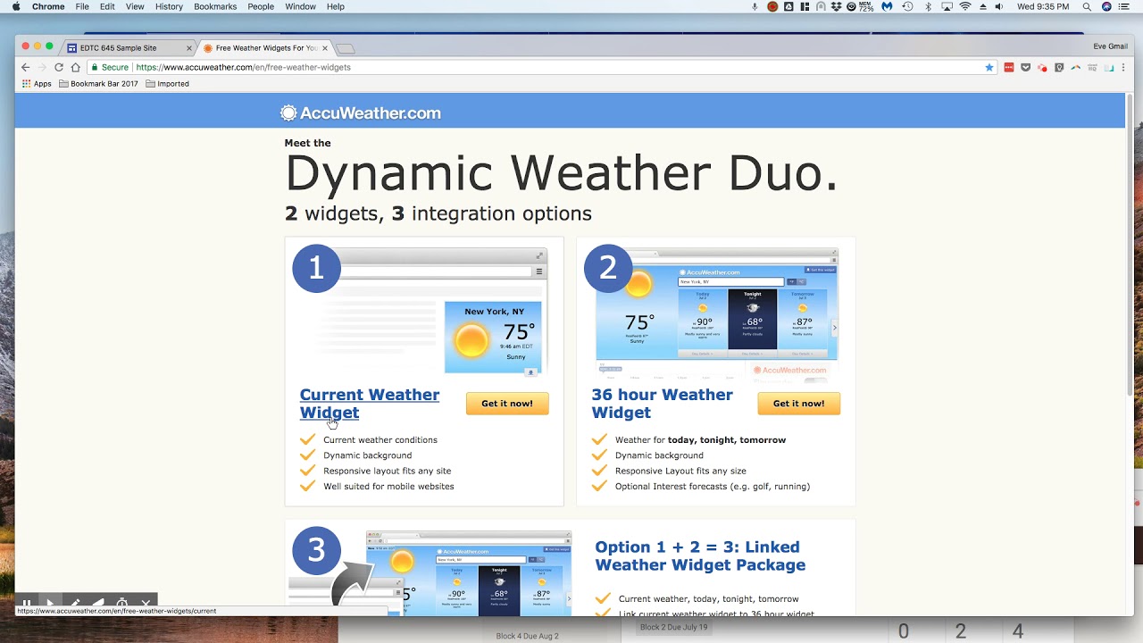Viewport: 1143px width, 643px height.
Task: Open the Window menu
Action: coord(300,6)
